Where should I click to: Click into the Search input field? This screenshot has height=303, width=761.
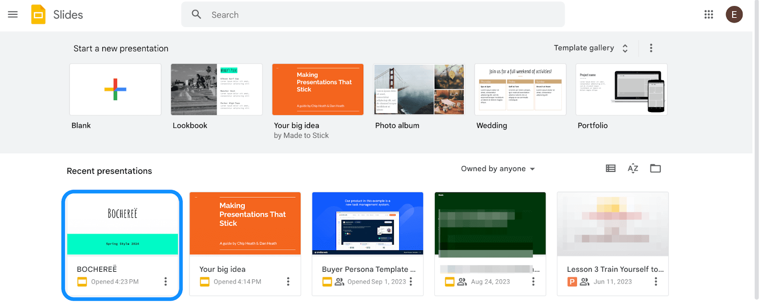(x=373, y=14)
